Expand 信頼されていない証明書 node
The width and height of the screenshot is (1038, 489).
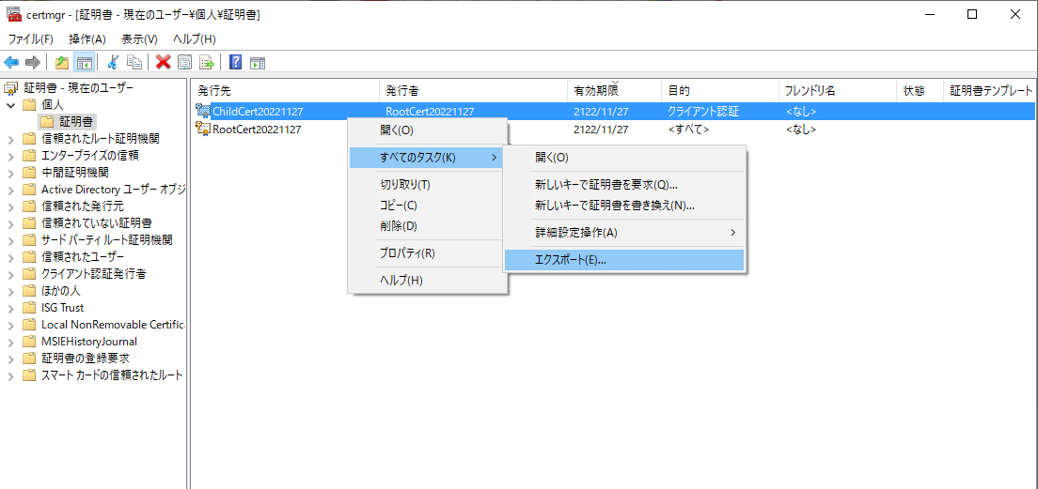click(x=10, y=223)
